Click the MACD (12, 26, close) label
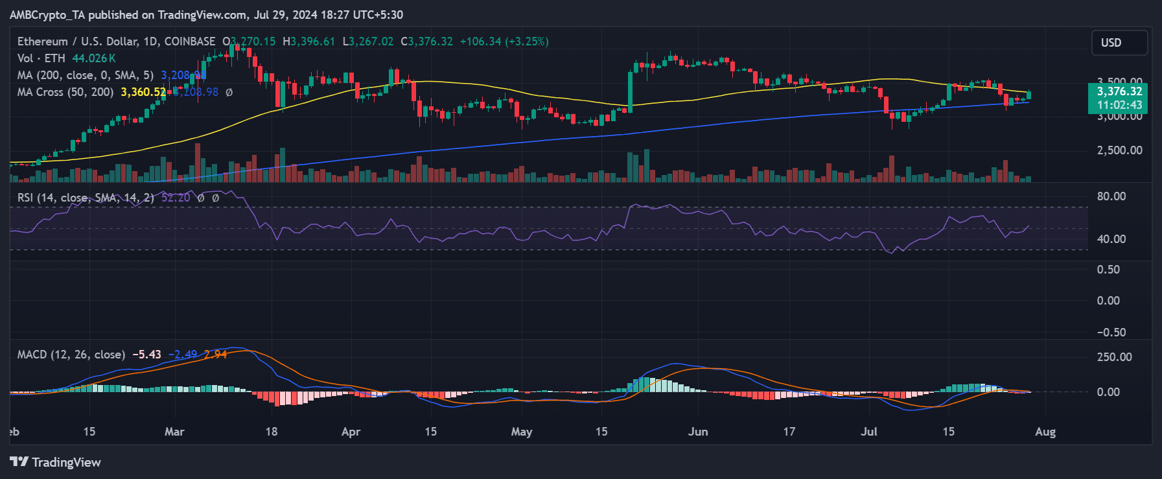Image resolution: width=1162 pixels, height=479 pixels. 71,355
